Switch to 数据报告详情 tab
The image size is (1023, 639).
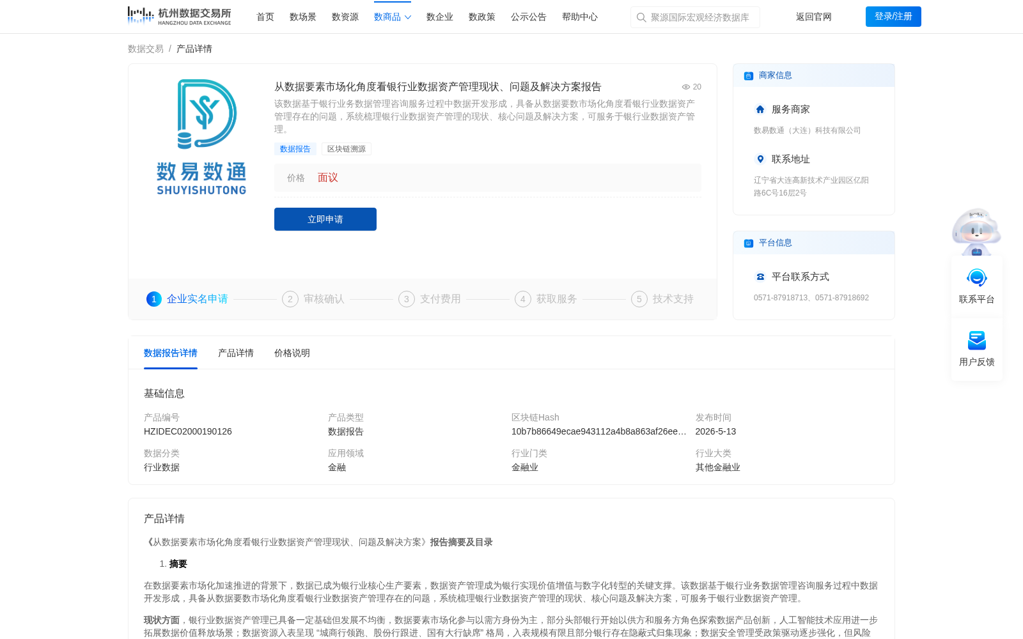coord(171,353)
